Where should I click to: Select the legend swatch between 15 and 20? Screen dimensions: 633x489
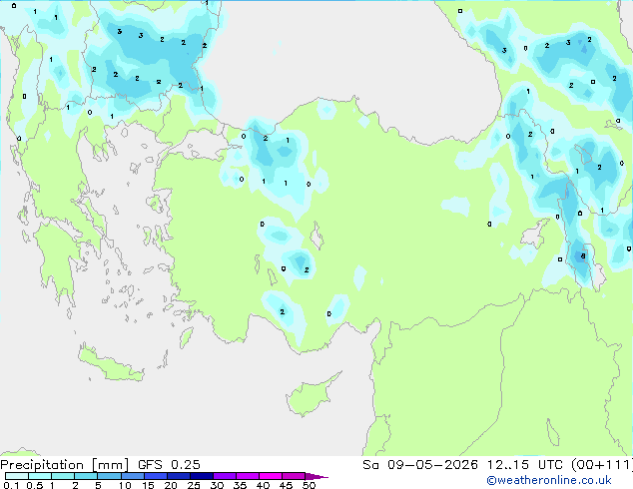[155, 476]
